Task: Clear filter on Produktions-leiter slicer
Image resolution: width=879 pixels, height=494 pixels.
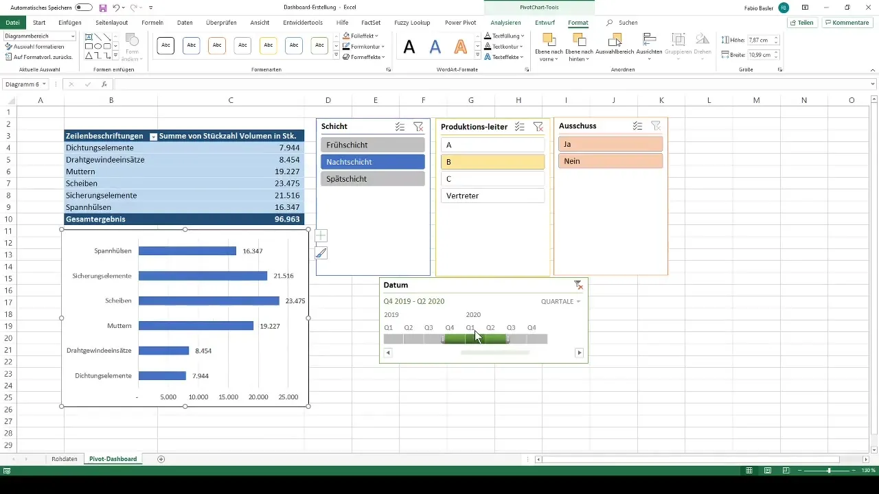Action: (538, 126)
